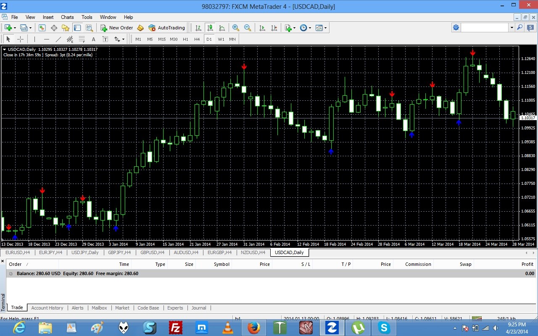Switch to GBPJPY,H4 chart tab
538x336 pixels.
tap(120, 252)
